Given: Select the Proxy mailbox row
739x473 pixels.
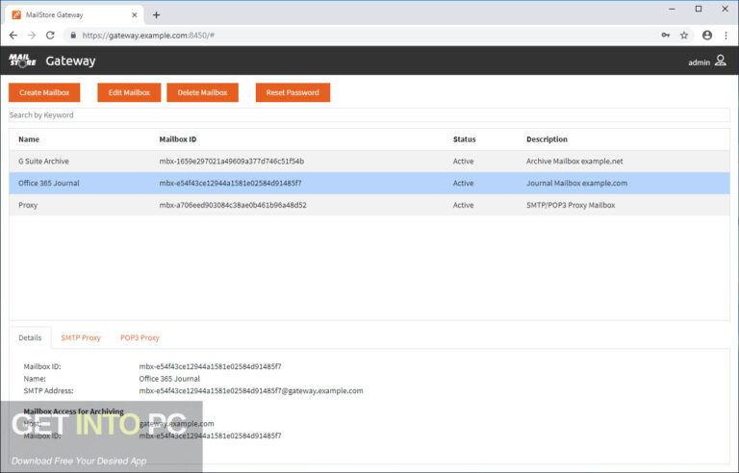Looking at the screenshot, I should tap(369, 205).
